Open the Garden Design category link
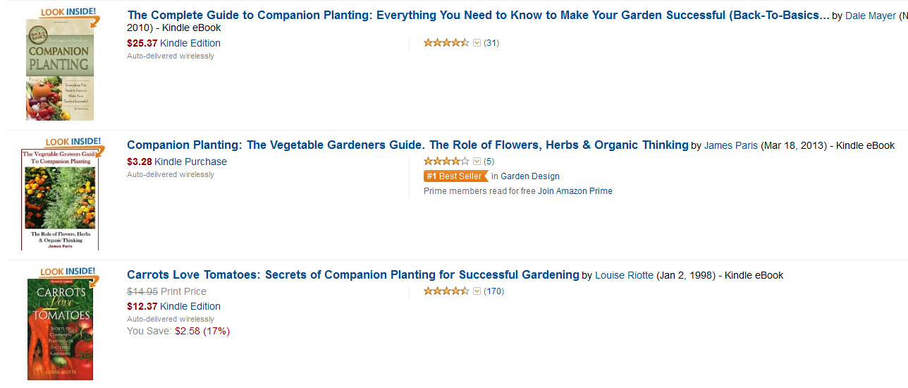The width and height of the screenshot is (908, 388). (x=530, y=176)
